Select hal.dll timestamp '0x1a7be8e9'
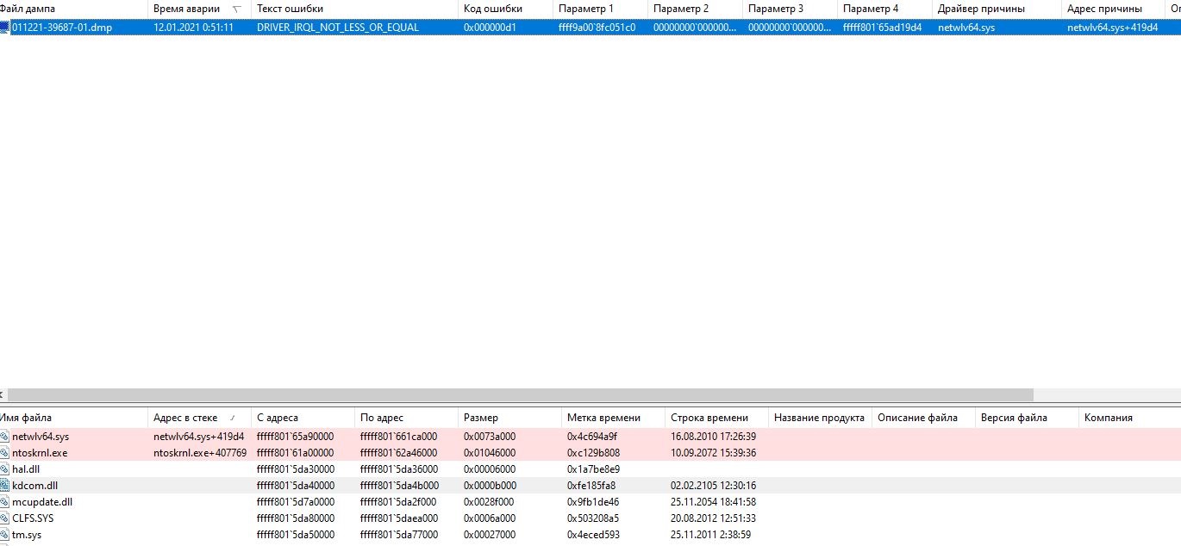This screenshot has height=546, width=1181. pos(593,469)
